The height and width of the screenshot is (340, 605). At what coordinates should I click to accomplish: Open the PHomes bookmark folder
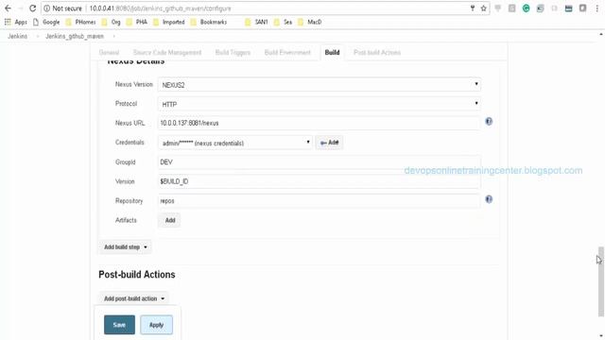coord(80,22)
